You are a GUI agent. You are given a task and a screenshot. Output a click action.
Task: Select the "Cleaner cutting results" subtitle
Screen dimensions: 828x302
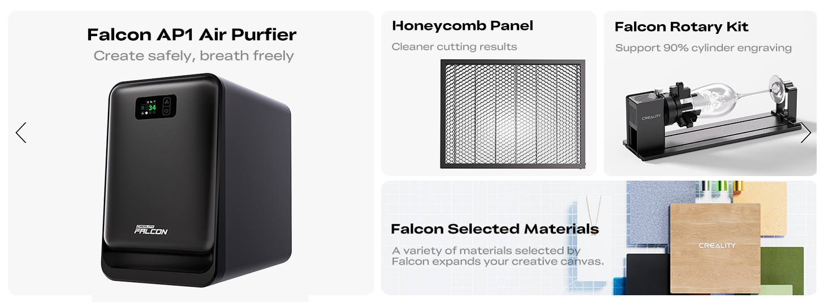point(454,47)
